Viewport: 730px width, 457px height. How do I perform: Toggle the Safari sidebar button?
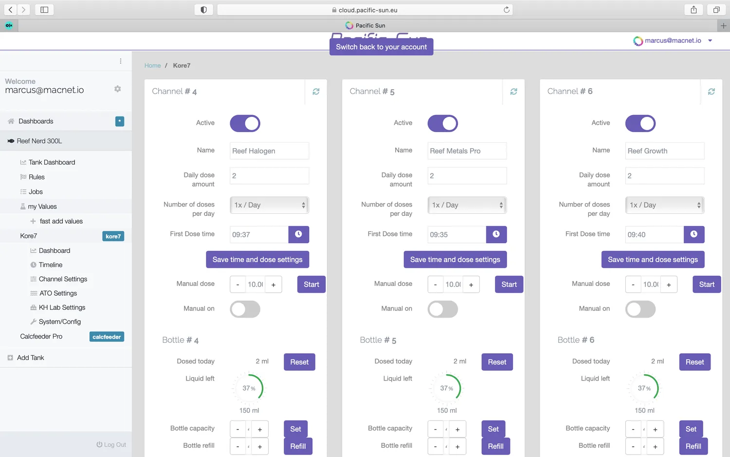[44, 10]
